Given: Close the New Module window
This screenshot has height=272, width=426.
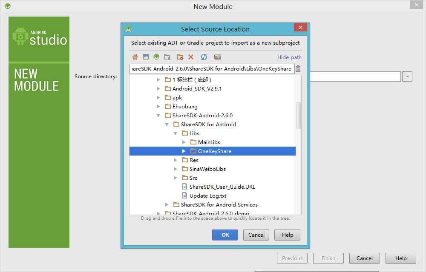Looking at the screenshot, I should click(417, 5).
